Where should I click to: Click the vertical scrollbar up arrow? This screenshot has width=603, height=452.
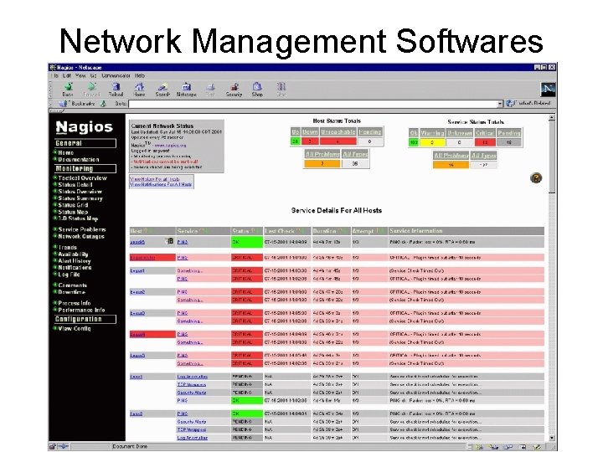pyautogui.click(x=552, y=118)
